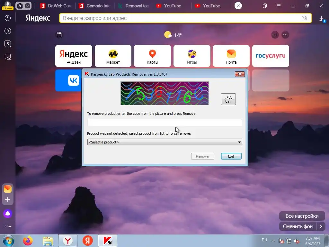This screenshot has height=247, width=329.
Task: Open Kaspersky Remover taskbar icon
Action: 108,241
